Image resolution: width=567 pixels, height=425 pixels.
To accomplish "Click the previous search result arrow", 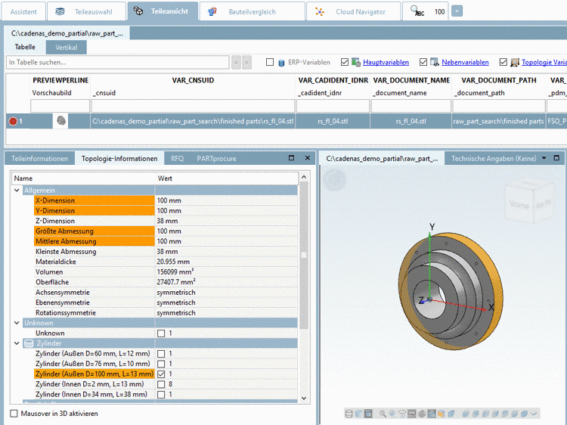I will click(236, 63).
